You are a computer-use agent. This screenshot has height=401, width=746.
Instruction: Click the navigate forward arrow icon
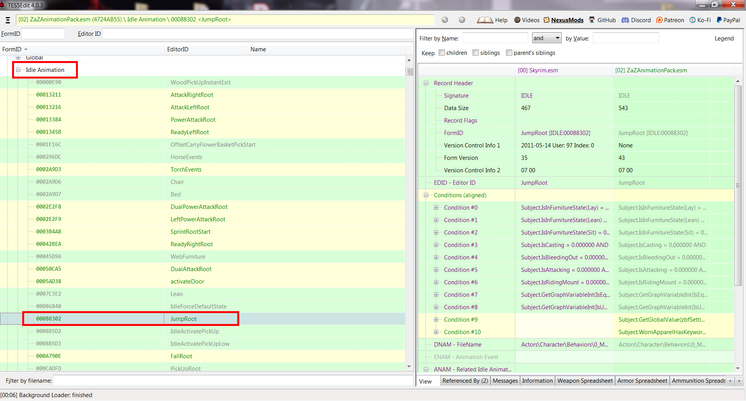tap(462, 20)
